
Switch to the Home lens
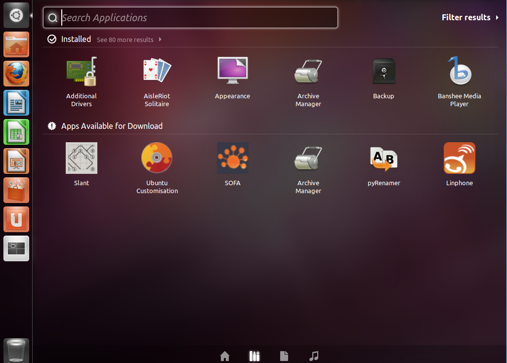(x=225, y=356)
